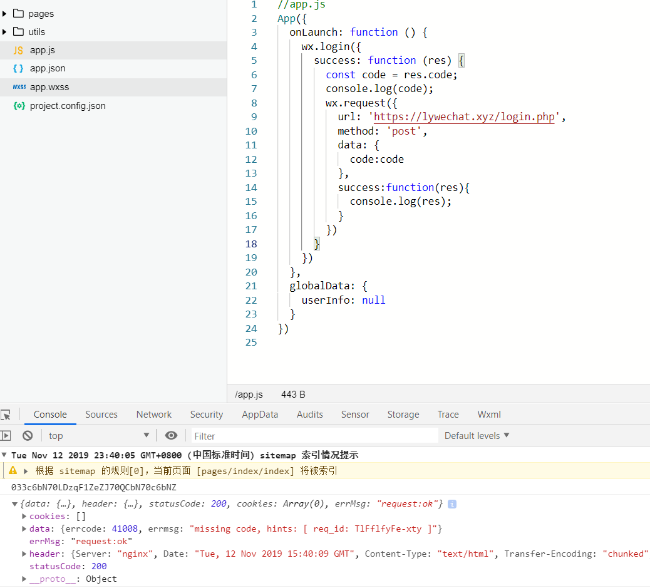
Task: Click the login.php URL link in code
Action: (464, 117)
